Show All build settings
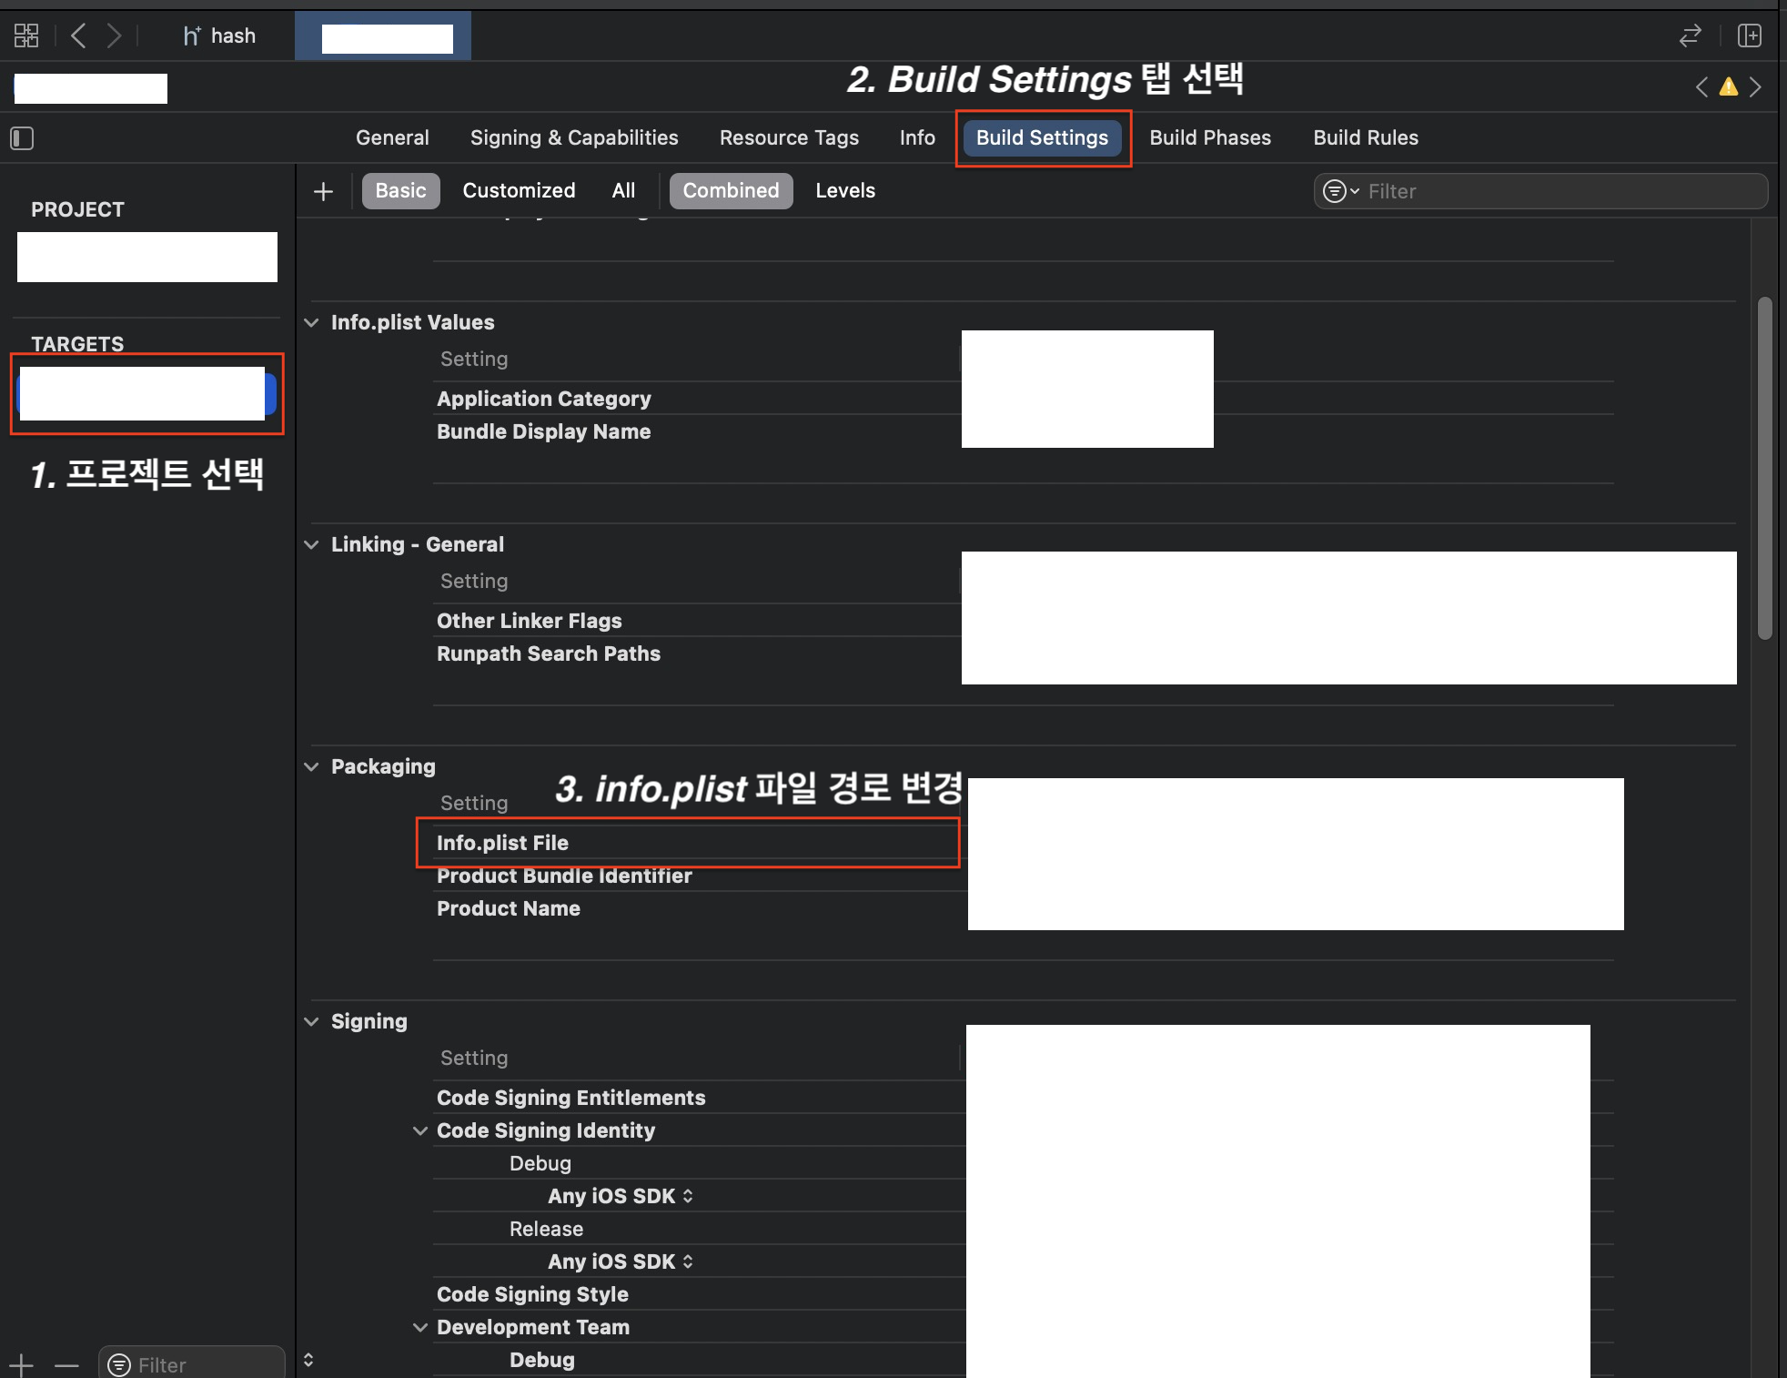 [x=623, y=191]
